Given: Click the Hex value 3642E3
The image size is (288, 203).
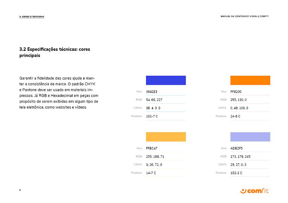Looking at the screenshot, I should click(x=152, y=92).
